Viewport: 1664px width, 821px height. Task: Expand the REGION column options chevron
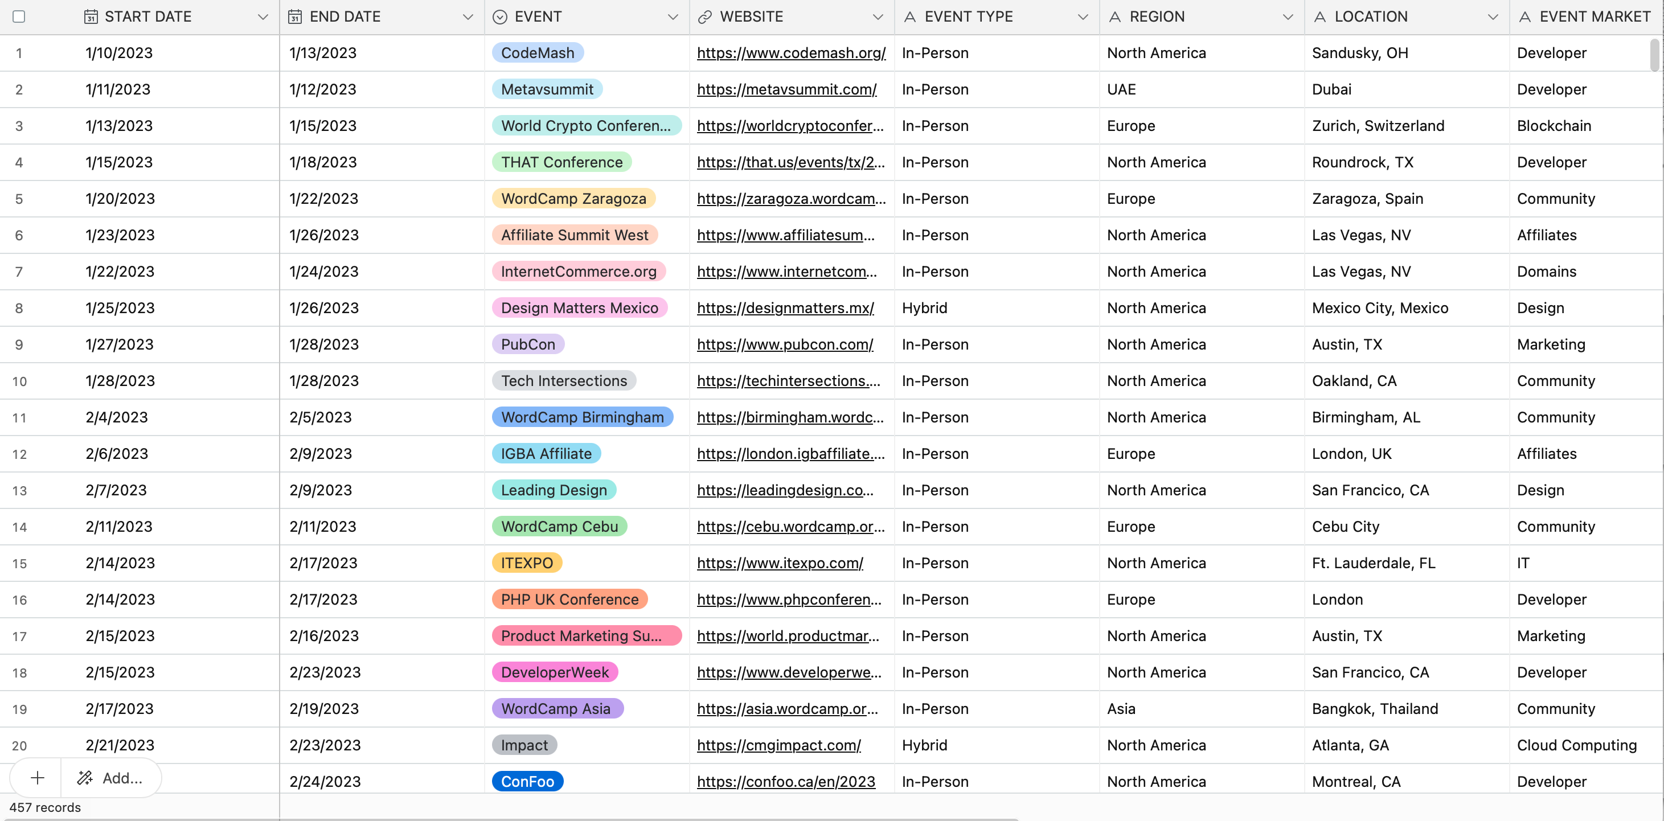[x=1288, y=18]
